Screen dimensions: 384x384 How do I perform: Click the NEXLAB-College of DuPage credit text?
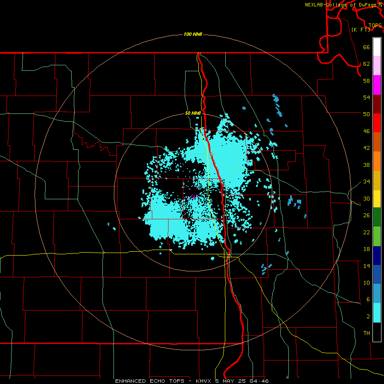click(340, 5)
